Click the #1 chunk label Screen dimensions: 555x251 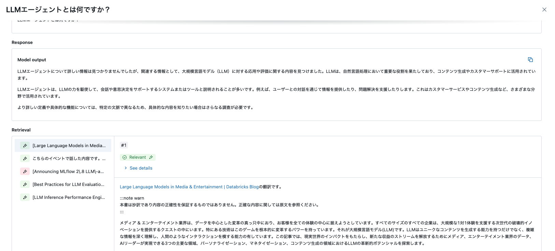124,145
